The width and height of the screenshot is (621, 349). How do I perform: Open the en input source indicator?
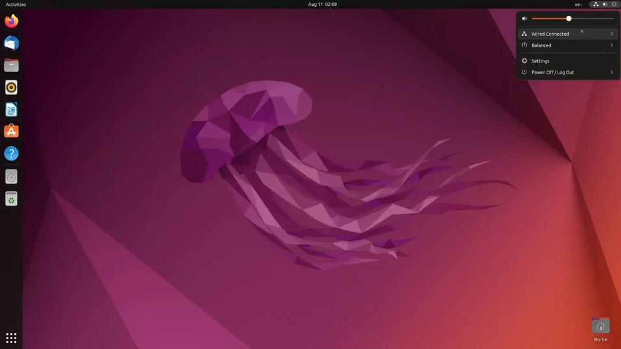coord(578,4)
